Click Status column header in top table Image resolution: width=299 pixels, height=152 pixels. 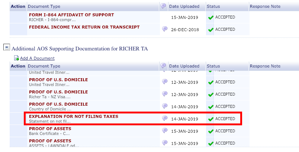tap(213, 6)
